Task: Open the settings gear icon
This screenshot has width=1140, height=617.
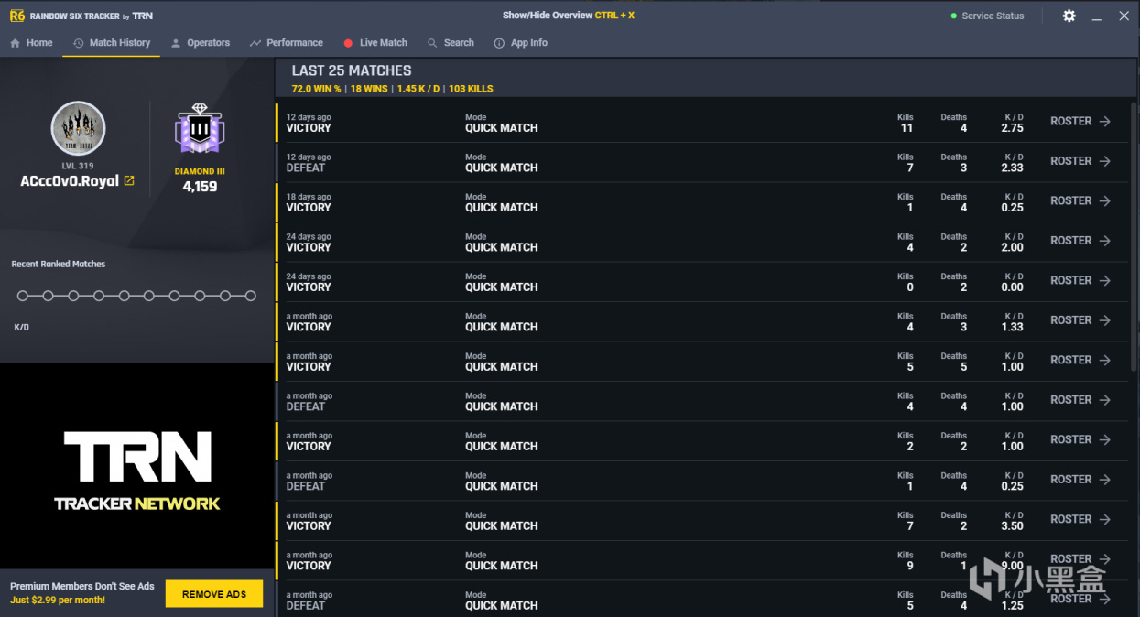Action: coord(1069,16)
